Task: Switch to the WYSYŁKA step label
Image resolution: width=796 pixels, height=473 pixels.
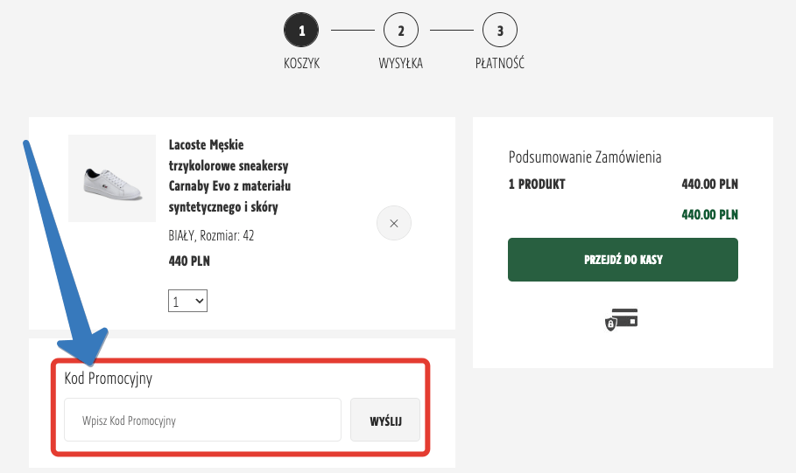Action: pos(401,64)
